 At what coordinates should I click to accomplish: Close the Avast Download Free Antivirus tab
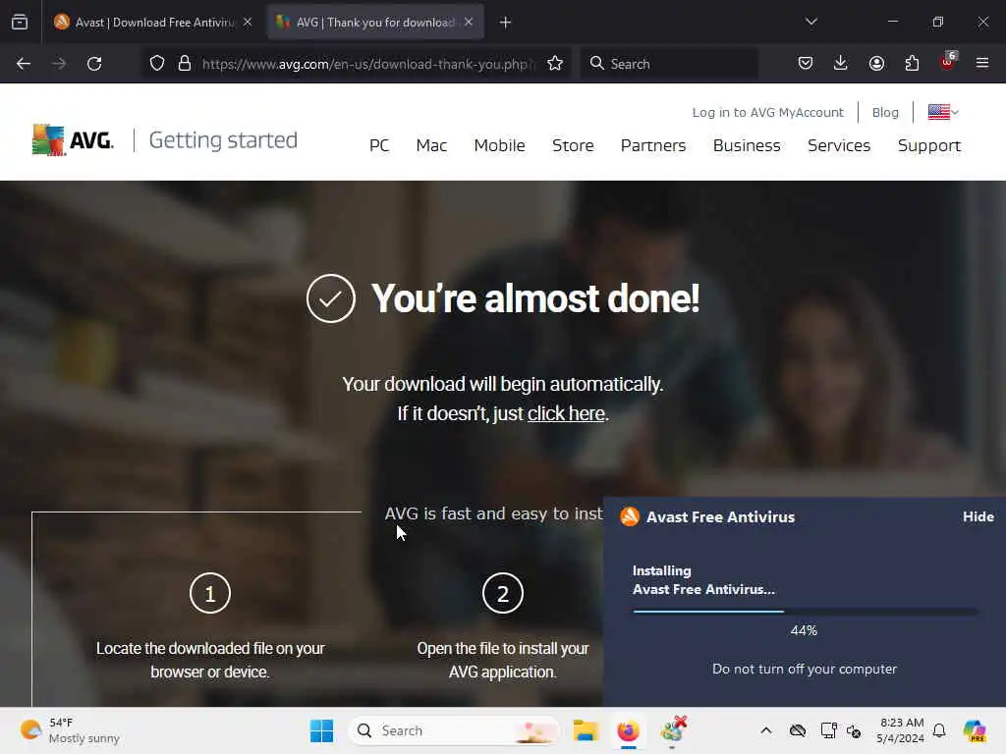[x=248, y=22]
